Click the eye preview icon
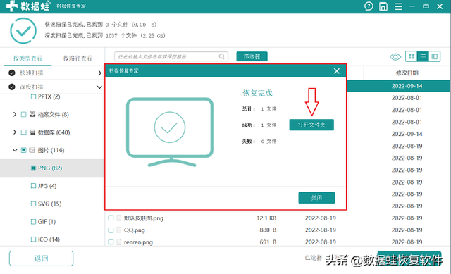The width and height of the screenshot is (451, 274). pos(395,57)
